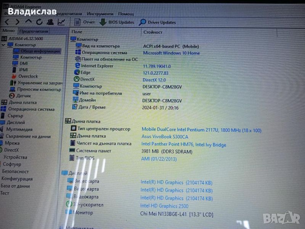Open the IPMI tree item
The width and height of the screenshot is (305, 229).
click(x=20, y=70)
